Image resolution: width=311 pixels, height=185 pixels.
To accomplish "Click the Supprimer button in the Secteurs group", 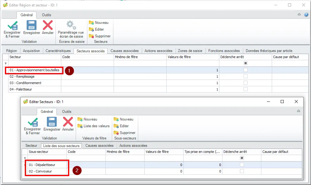I will [x=100, y=36].
